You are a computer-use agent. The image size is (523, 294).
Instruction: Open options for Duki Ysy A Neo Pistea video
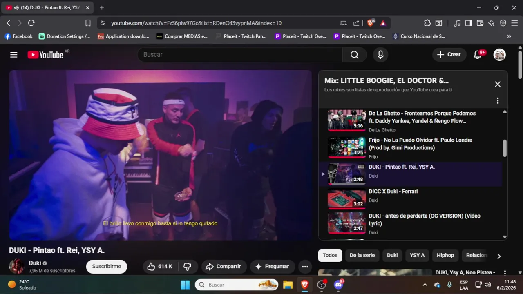505,273
